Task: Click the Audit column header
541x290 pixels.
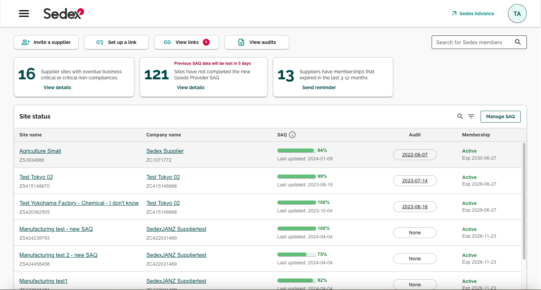Action: 415,135
